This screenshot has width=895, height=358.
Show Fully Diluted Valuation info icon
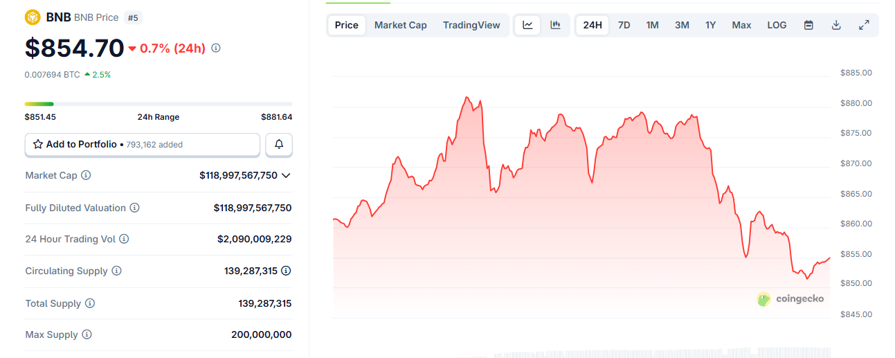click(135, 208)
